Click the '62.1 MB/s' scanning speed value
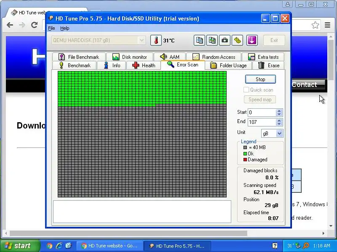Viewport: 337px width, 252px height. coord(266,192)
